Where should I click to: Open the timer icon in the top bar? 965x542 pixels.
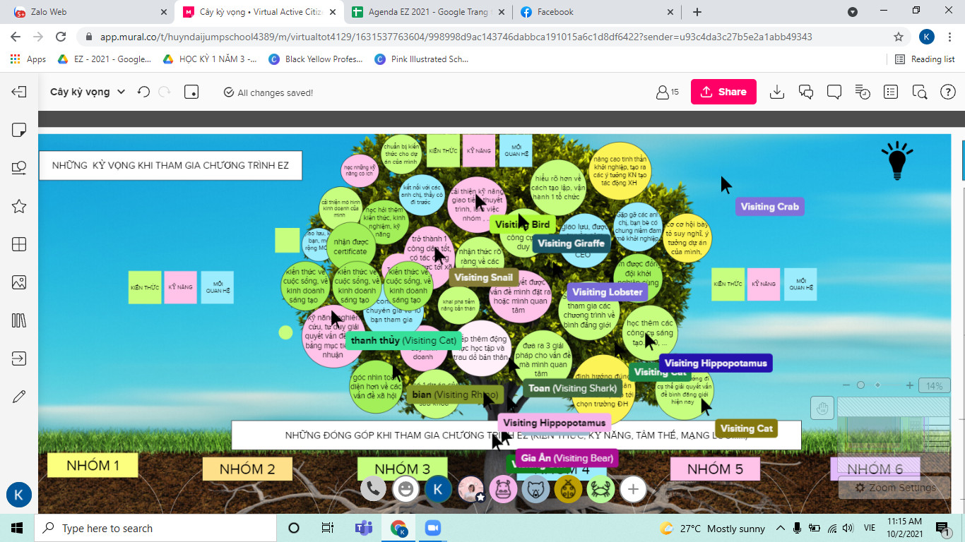click(x=863, y=92)
